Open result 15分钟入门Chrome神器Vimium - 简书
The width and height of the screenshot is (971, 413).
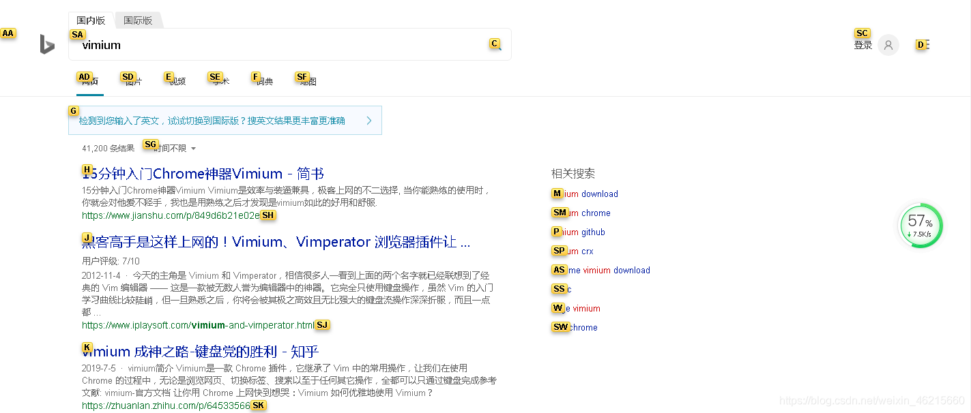(203, 174)
